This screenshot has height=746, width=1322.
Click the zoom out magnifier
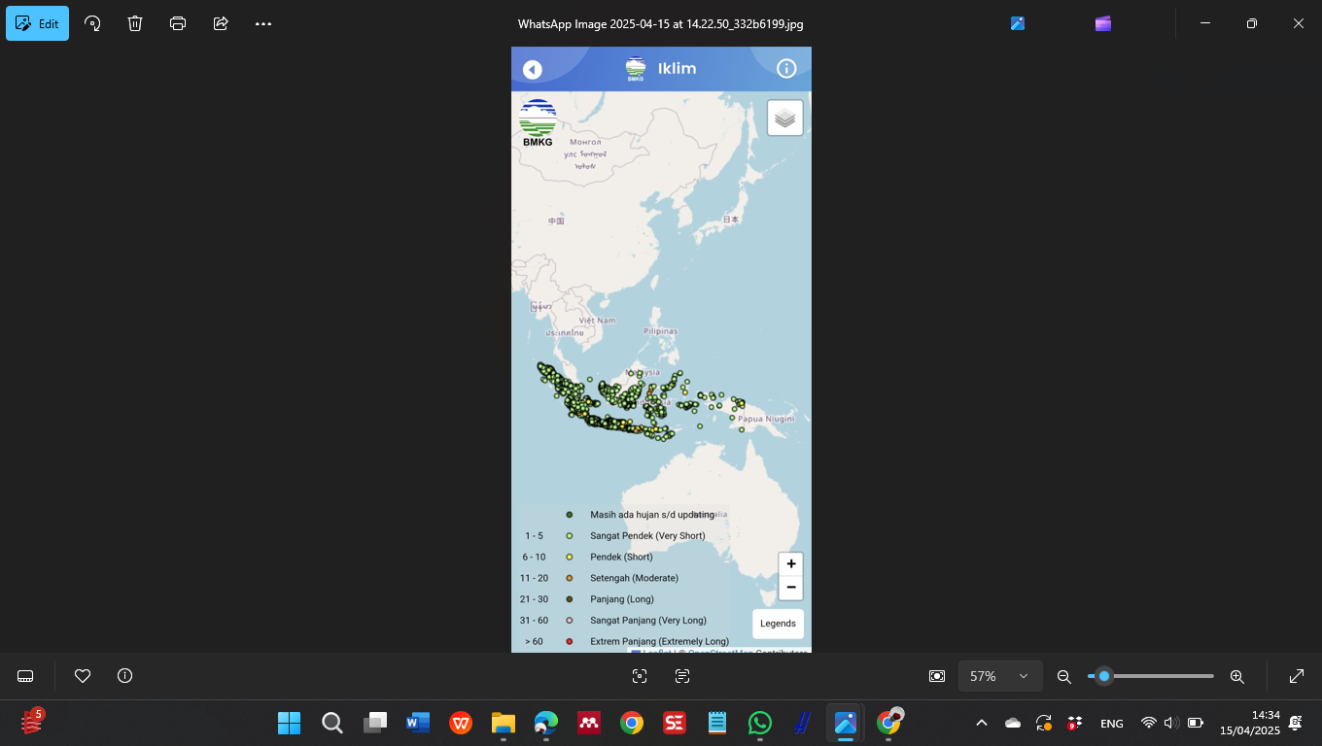click(x=1064, y=676)
